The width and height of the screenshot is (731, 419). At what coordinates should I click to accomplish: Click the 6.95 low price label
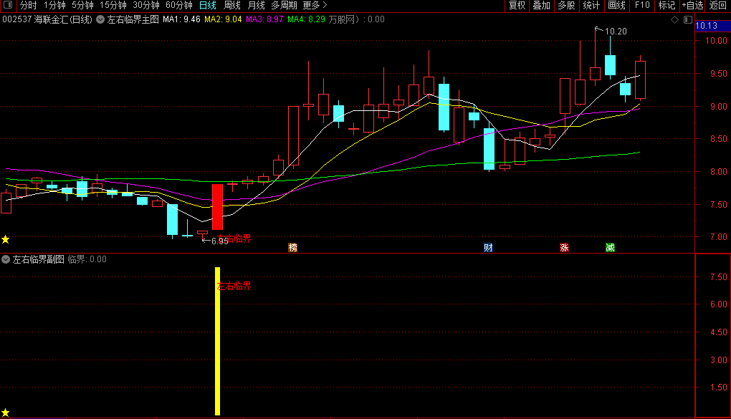pos(219,241)
